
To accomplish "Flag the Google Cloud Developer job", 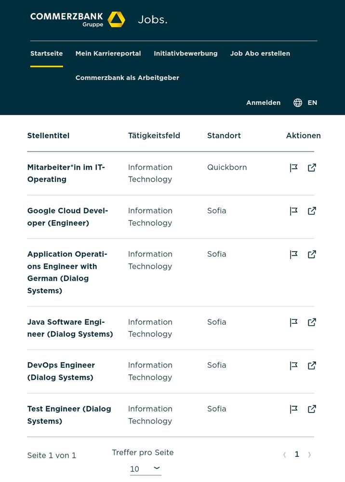I will click(294, 211).
